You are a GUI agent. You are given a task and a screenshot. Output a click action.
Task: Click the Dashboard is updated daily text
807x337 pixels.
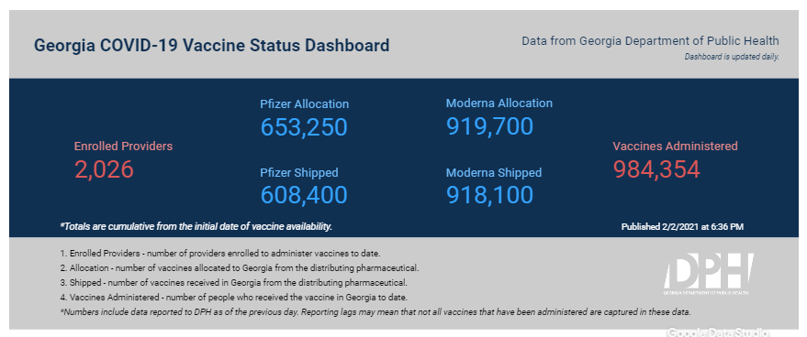pyautogui.click(x=732, y=57)
